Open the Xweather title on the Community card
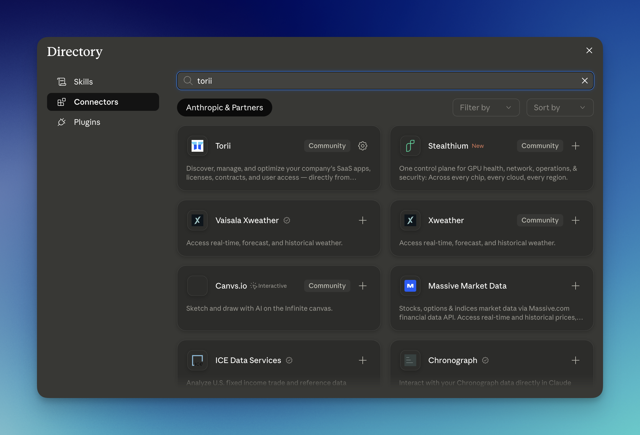The height and width of the screenshot is (435, 640). pyautogui.click(x=446, y=220)
